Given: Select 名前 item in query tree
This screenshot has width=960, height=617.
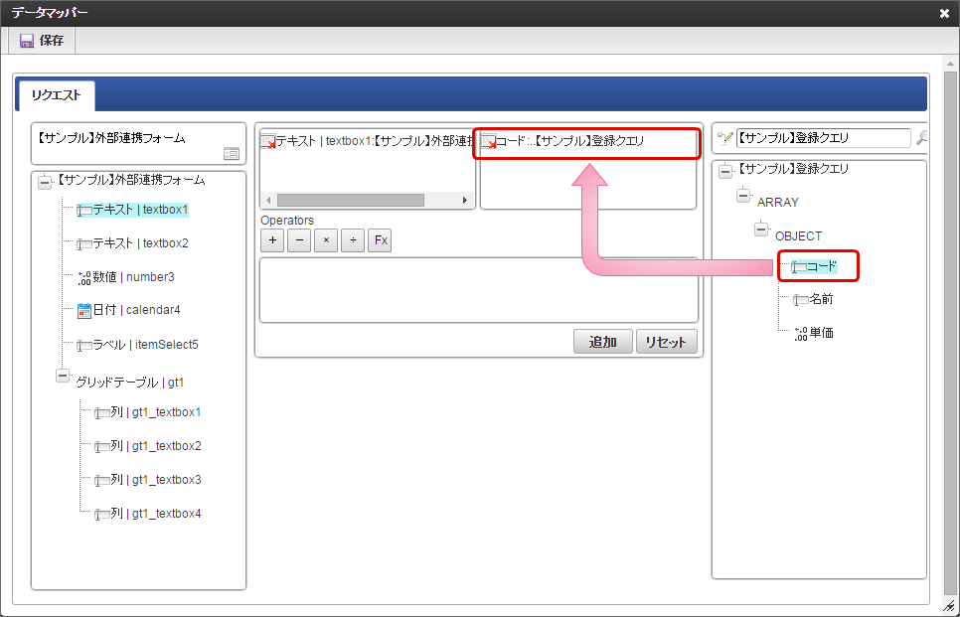Looking at the screenshot, I should [x=813, y=299].
